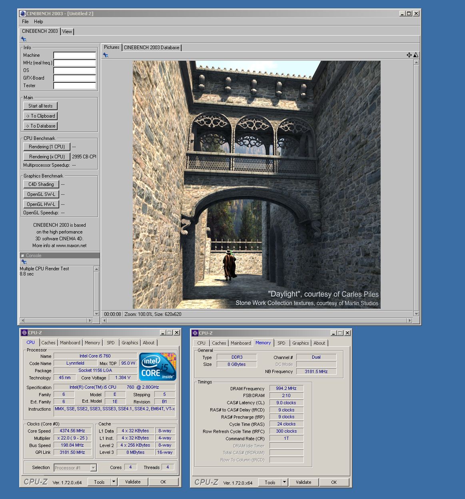Click the DRAM Frequency value 994.2 MHz
Image resolution: width=465 pixels, height=499 pixels.
click(286, 388)
